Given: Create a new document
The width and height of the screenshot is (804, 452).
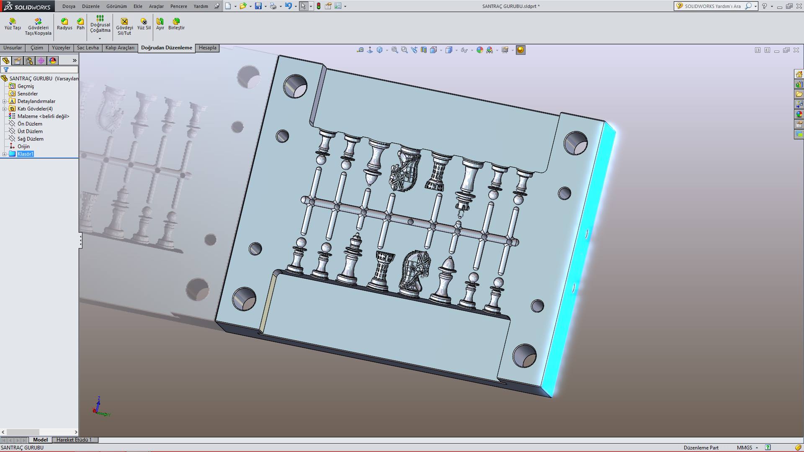Looking at the screenshot, I should pos(228,6).
